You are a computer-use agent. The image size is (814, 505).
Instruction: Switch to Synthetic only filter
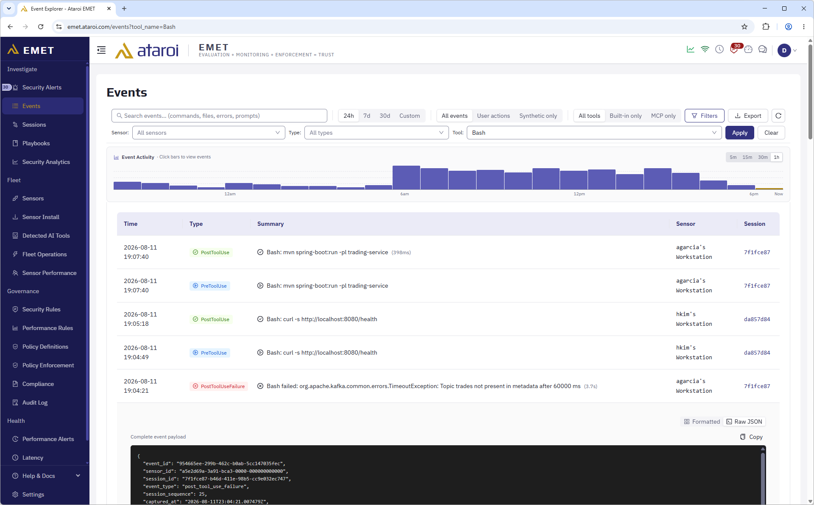538,116
